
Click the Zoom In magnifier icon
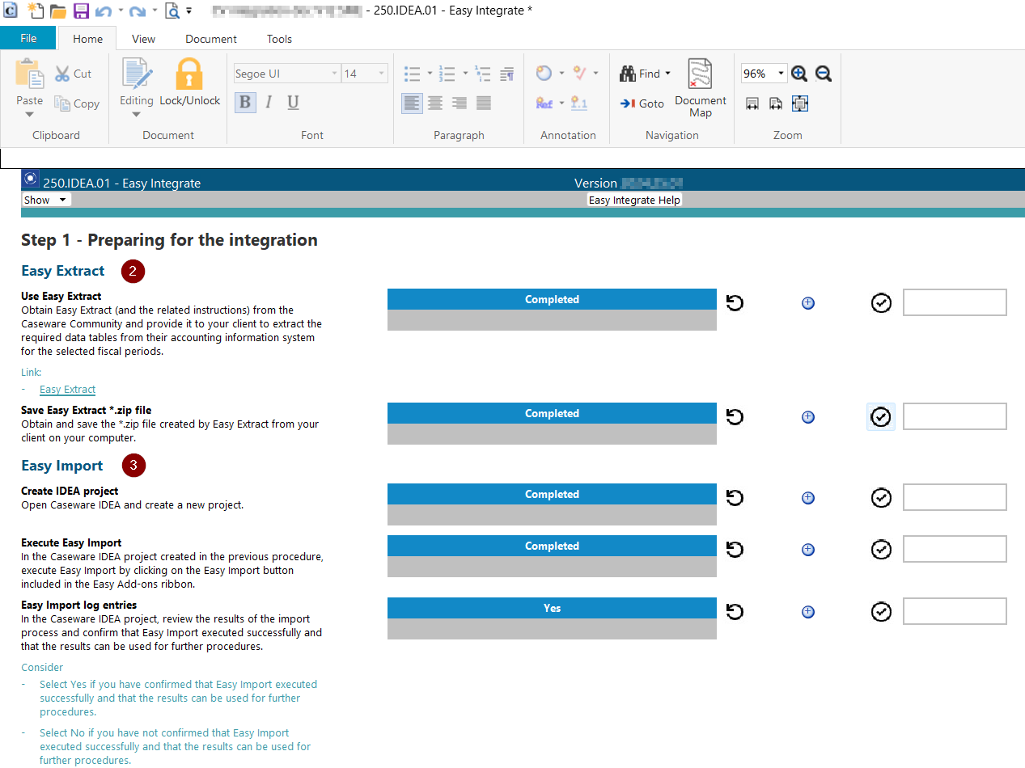799,74
